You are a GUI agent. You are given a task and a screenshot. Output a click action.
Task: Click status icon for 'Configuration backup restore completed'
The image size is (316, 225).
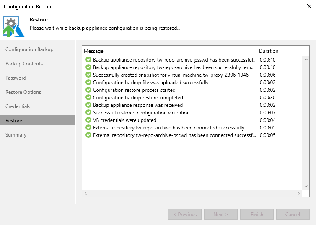coord(88,98)
